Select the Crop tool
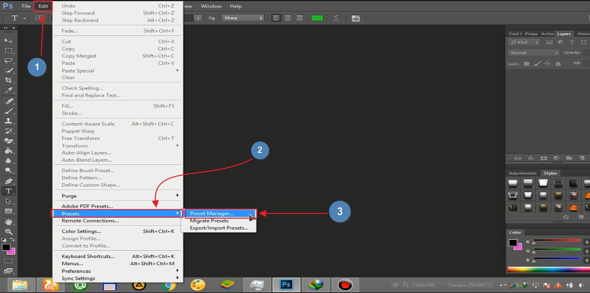The width and height of the screenshot is (590, 293). click(x=9, y=80)
